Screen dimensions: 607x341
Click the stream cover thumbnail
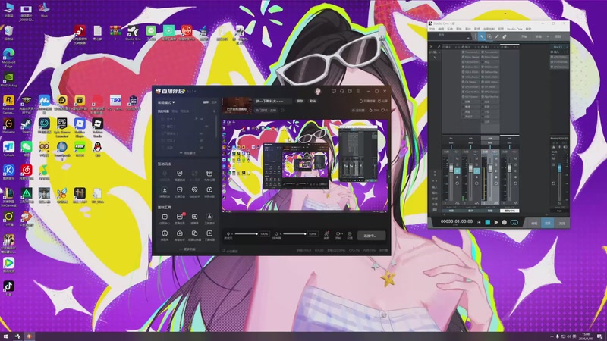[237, 105]
